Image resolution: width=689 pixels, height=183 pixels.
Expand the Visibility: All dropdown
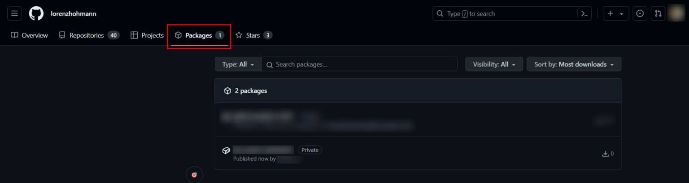[494, 64]
